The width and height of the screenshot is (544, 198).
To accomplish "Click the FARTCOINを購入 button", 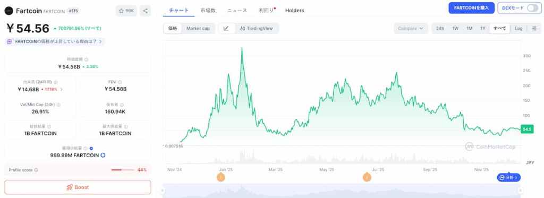I will [471, 8].
